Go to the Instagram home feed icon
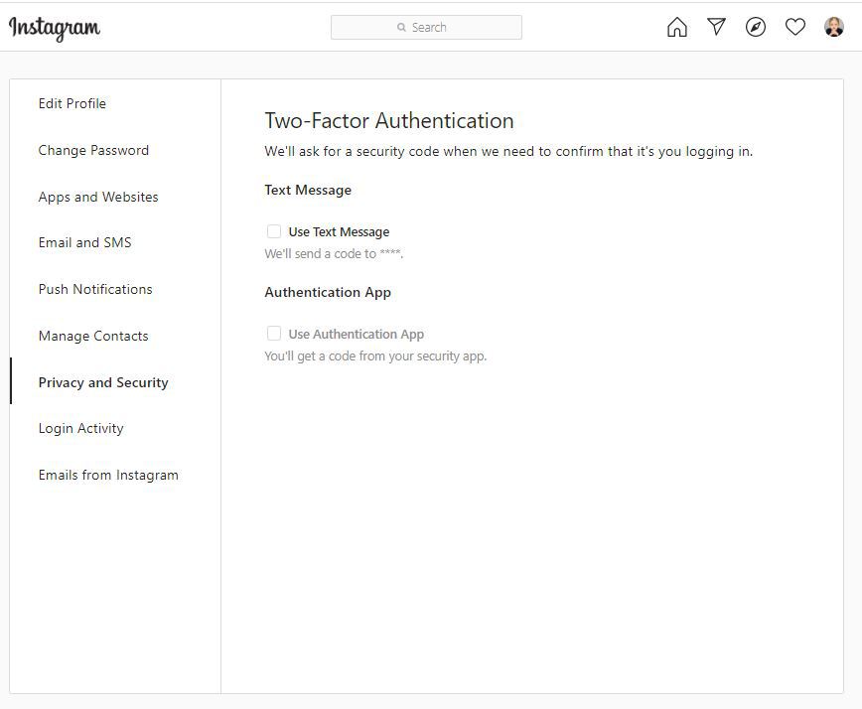Viewport: 862px width, 709px height. 676,28
